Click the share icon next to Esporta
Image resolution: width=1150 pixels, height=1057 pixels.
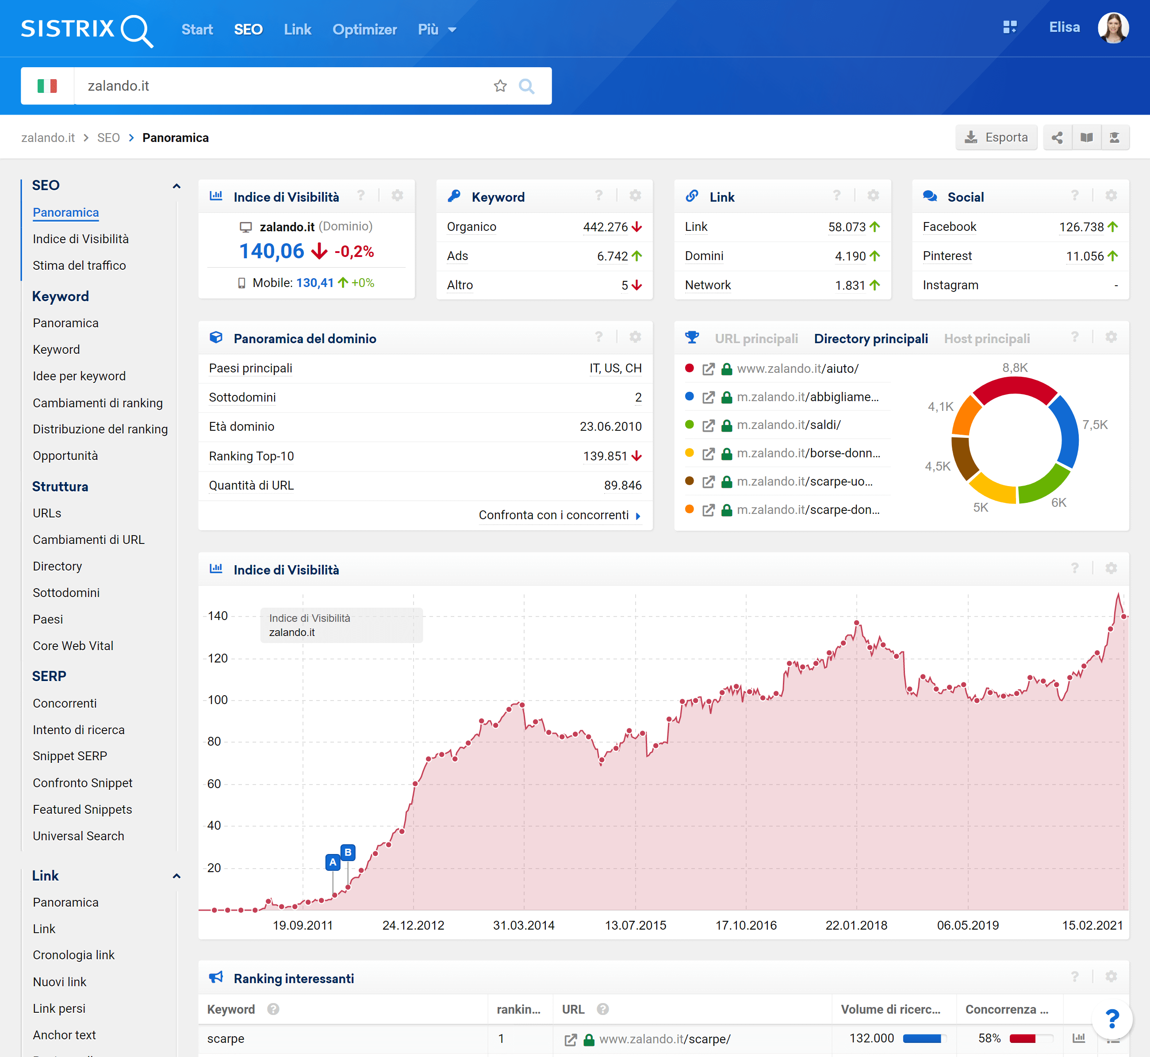point(1057,138)
